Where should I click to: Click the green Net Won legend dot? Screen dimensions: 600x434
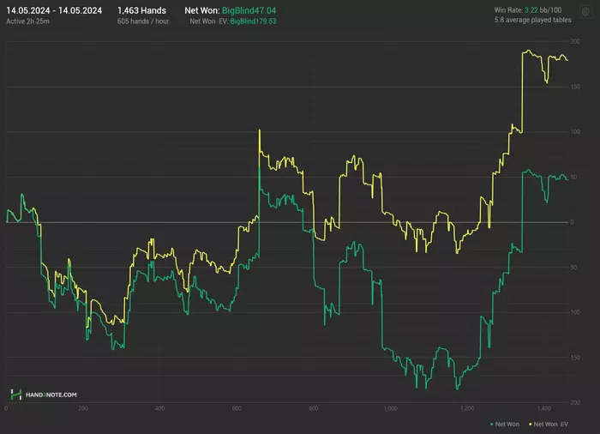(x=490, y=424)
